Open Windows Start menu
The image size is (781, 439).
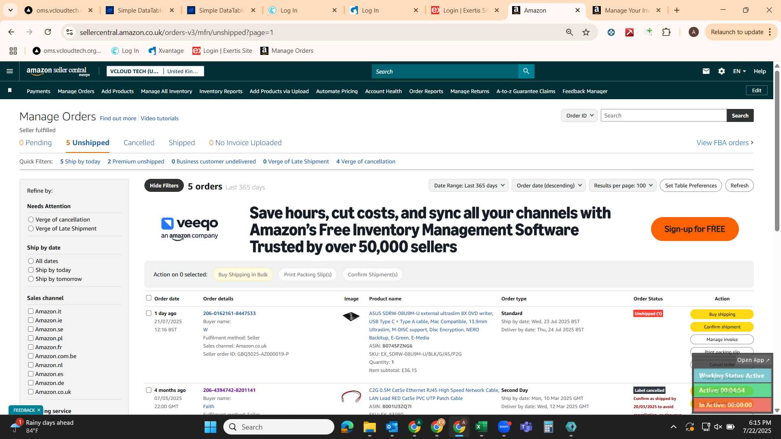point(210,427)
